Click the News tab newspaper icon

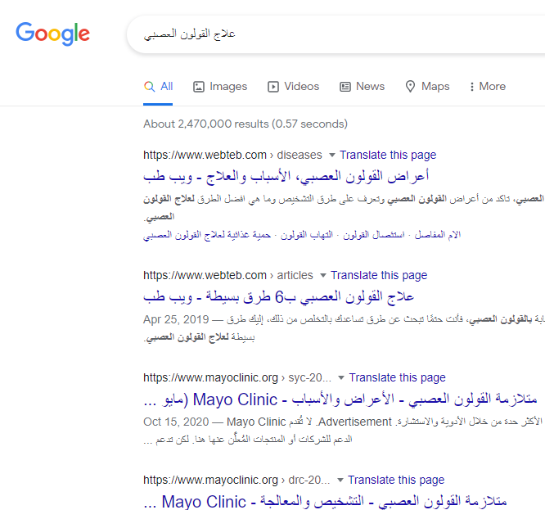pos(345,87)
